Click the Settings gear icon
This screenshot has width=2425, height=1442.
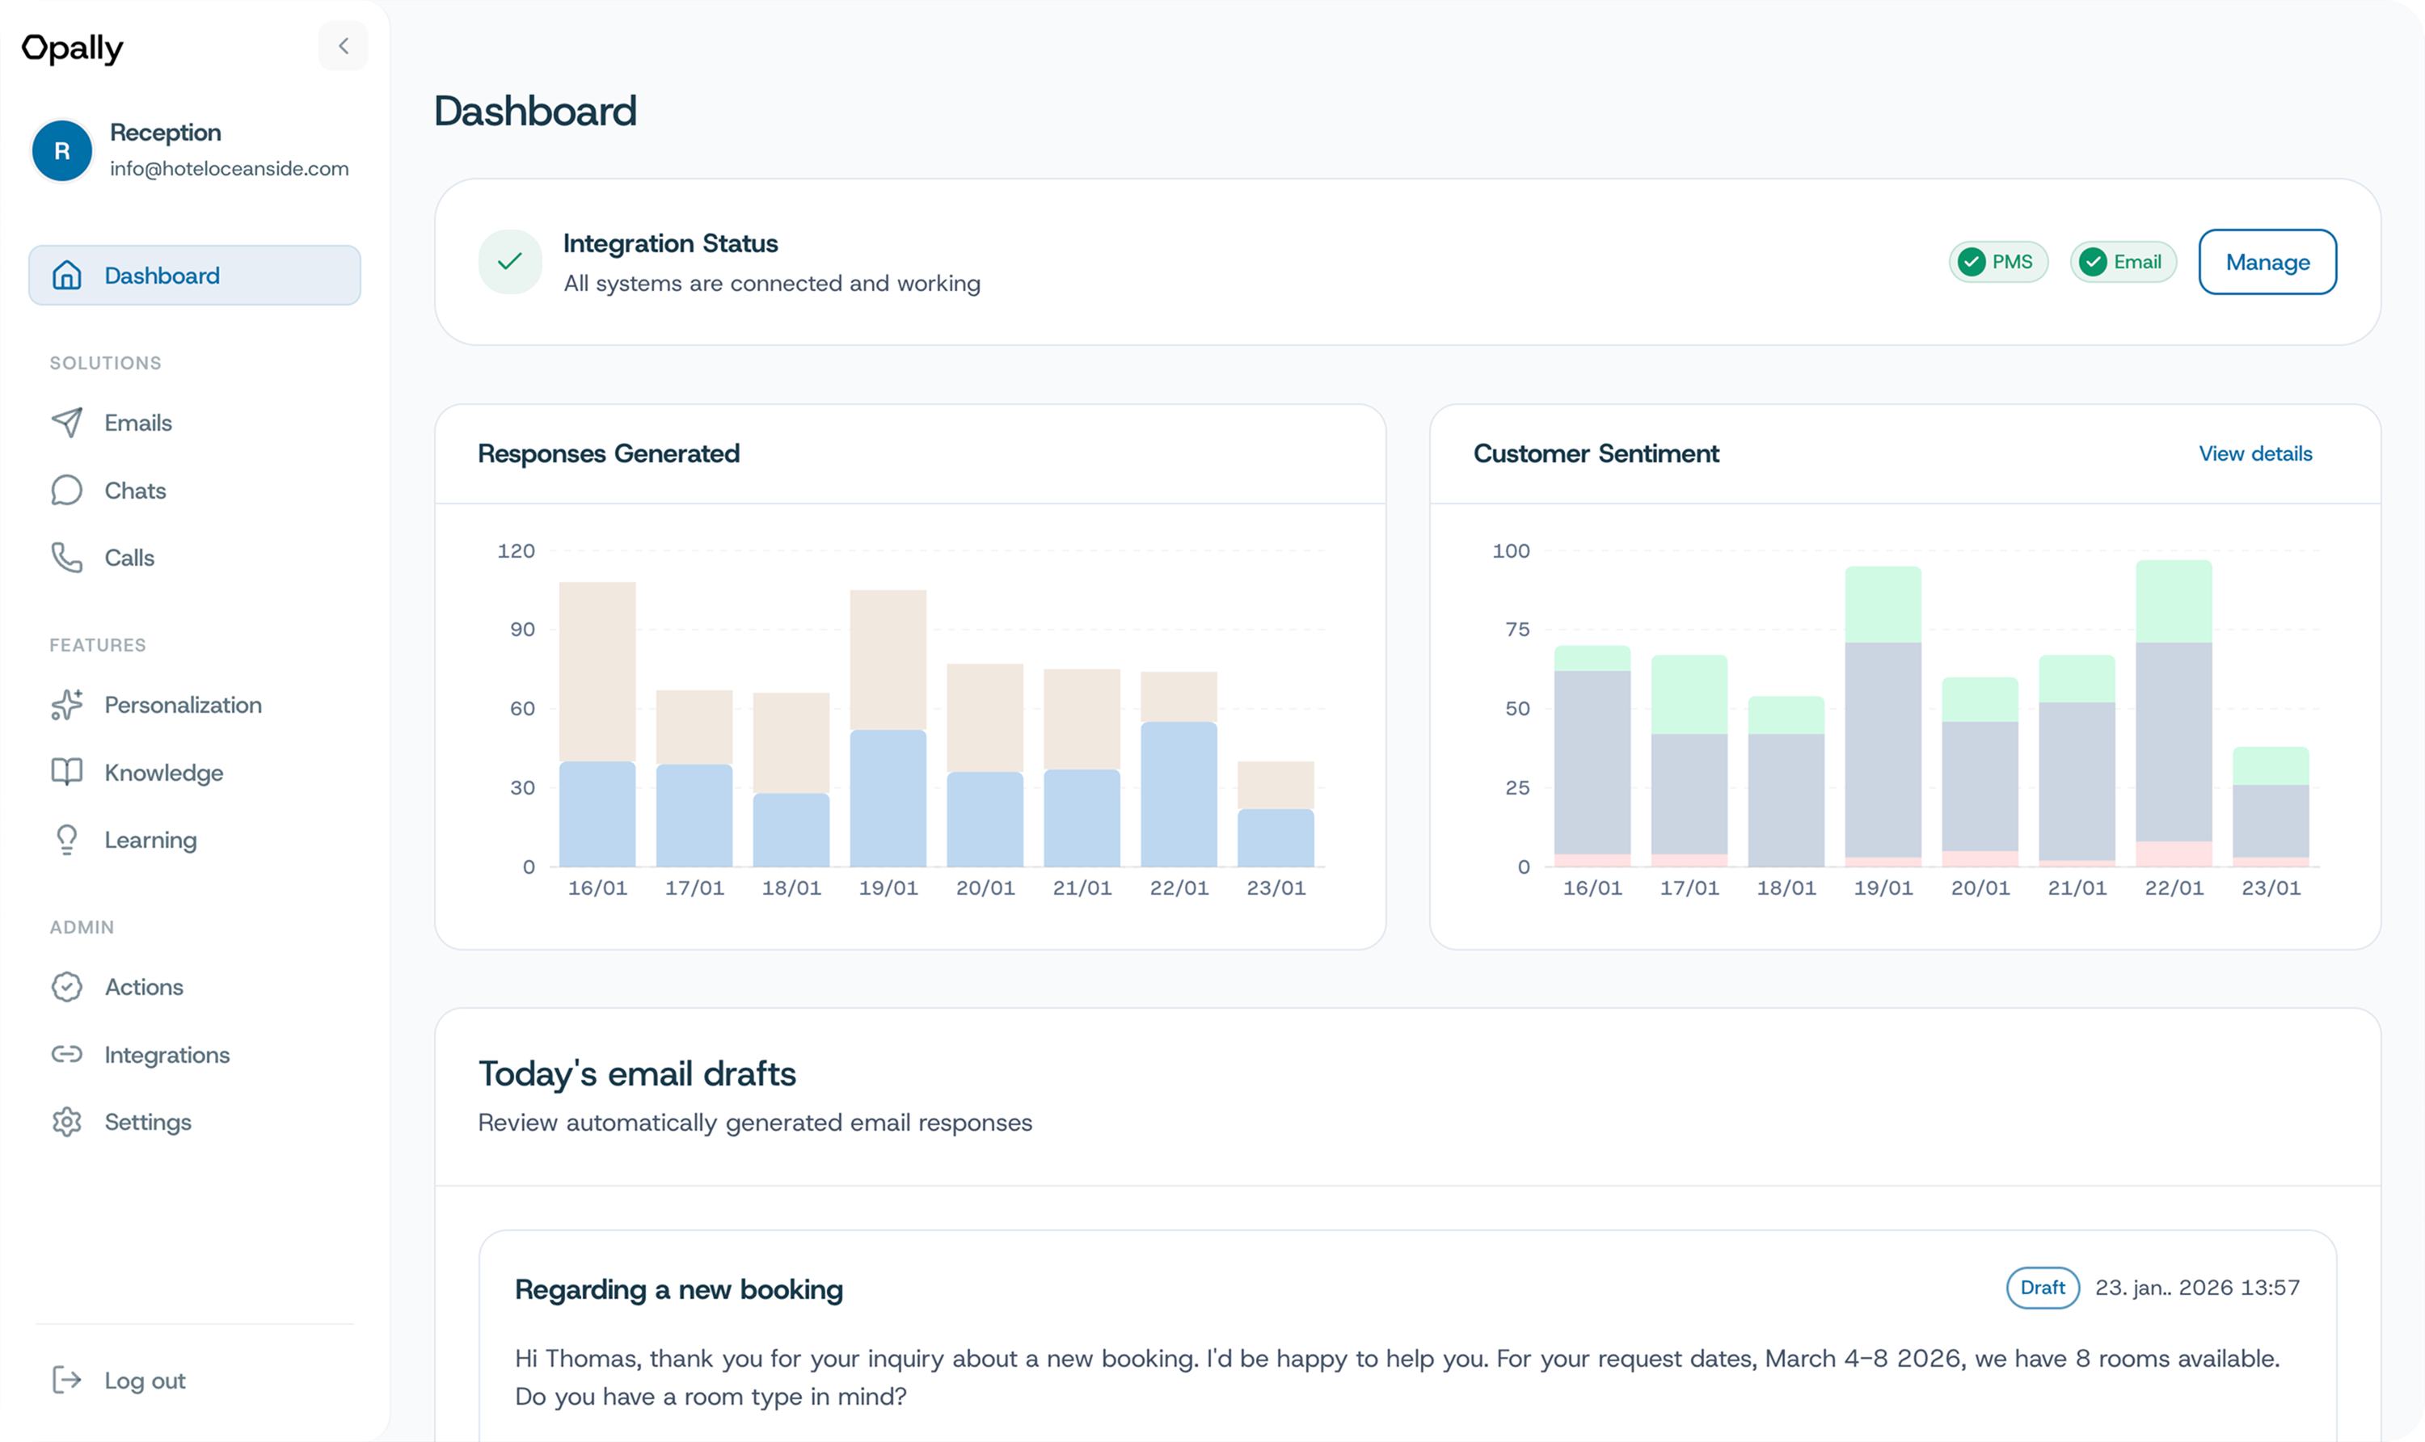tap(65, 1121)
